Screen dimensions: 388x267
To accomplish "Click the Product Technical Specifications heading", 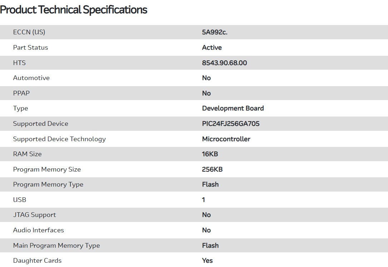I will pos(74,10).
